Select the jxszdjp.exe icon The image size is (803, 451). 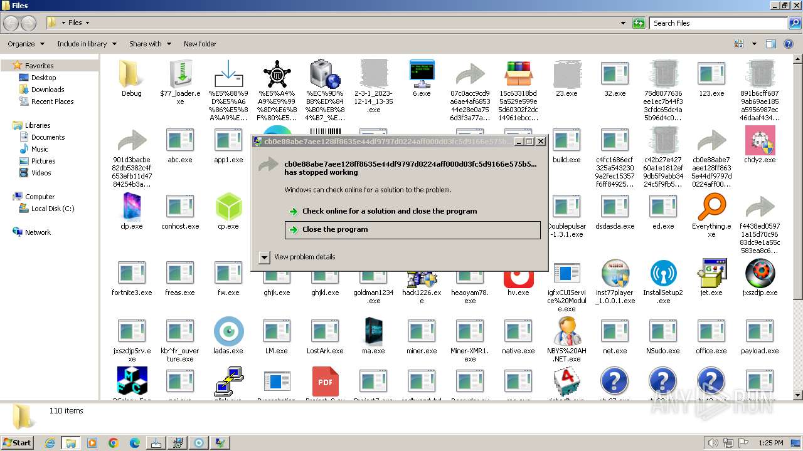[x=760, y=273]
